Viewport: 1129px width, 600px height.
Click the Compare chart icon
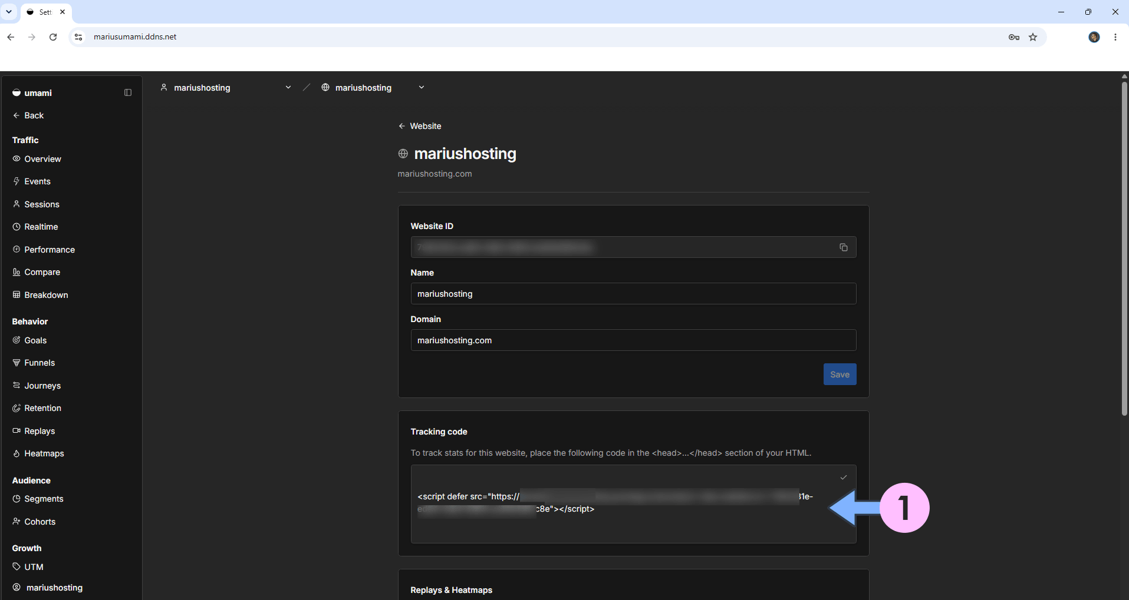pyautogui.click(x=17, y=272)
